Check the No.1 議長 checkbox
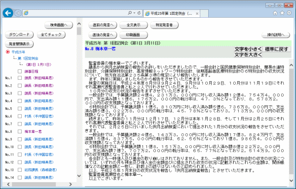This screenshot has width=296, height=189. click(20, 78)
